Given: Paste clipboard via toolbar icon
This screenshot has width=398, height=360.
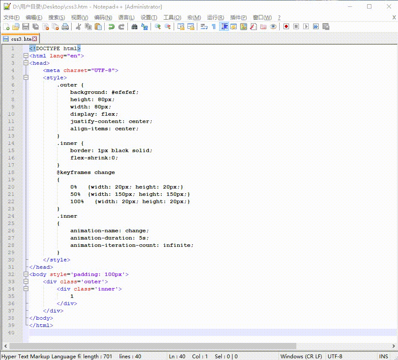Looking at the screenshot, I should (x=98, y=27).
